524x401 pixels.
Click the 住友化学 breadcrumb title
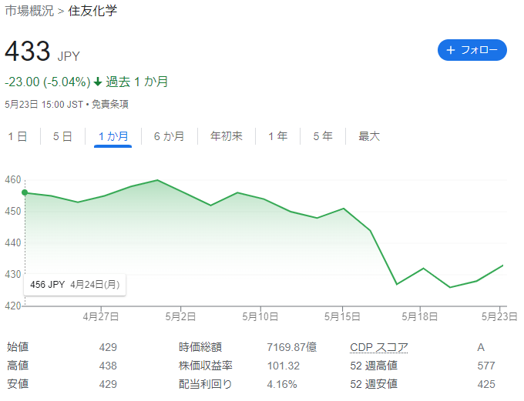(x=92, y=11)
